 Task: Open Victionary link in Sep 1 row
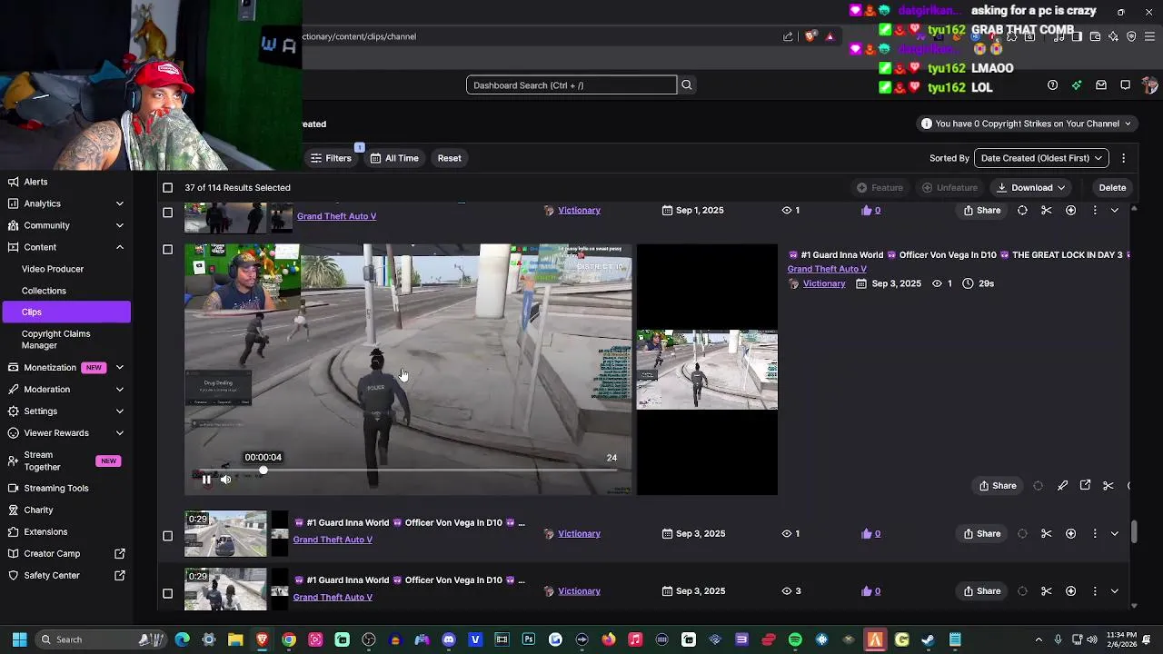pos(579,211)
